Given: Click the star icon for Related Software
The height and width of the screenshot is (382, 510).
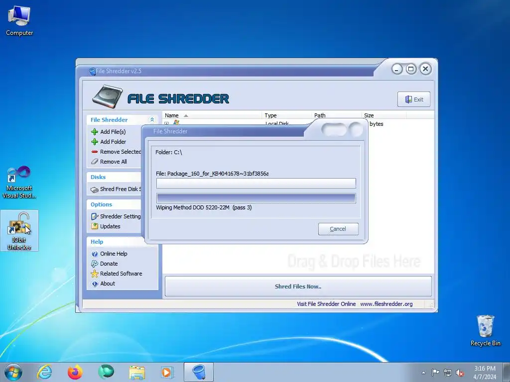Looking at the screenshot, I should 95,274.
